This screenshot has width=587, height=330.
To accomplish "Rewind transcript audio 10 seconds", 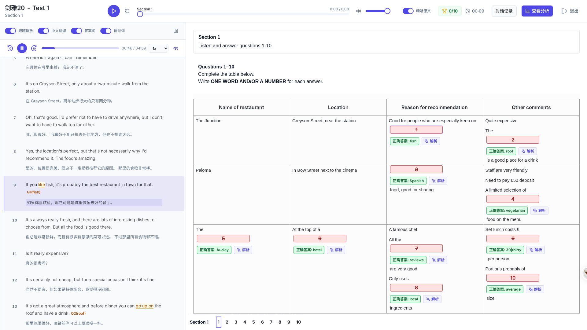I will (x=10, y=48).
